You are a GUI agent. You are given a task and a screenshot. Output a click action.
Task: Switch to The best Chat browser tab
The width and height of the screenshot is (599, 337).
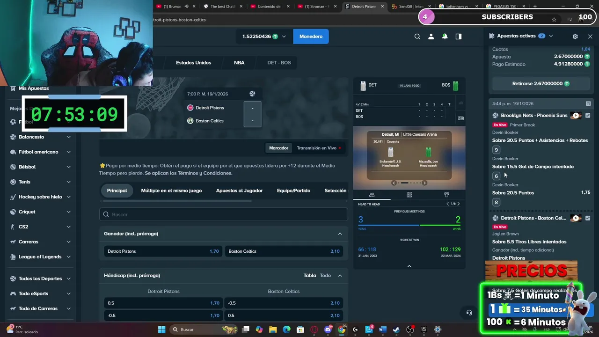[223, 7]
